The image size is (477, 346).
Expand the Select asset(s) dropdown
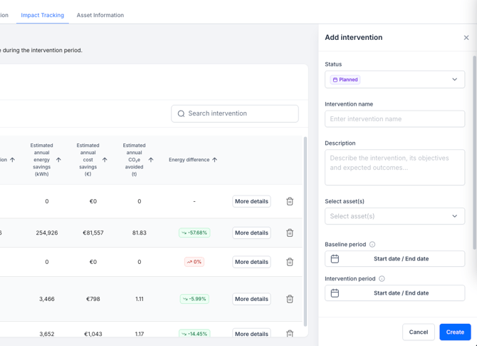click(394, 216)
